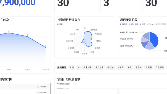Image resolution: width=167 pixels, height=94 pixels.
Task: Toggle 待筛选 legend in stage chart
Action: pos(124,24)
